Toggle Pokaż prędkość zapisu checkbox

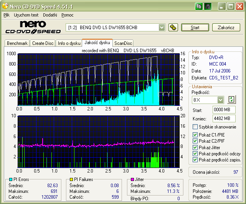tap(195, 160)
